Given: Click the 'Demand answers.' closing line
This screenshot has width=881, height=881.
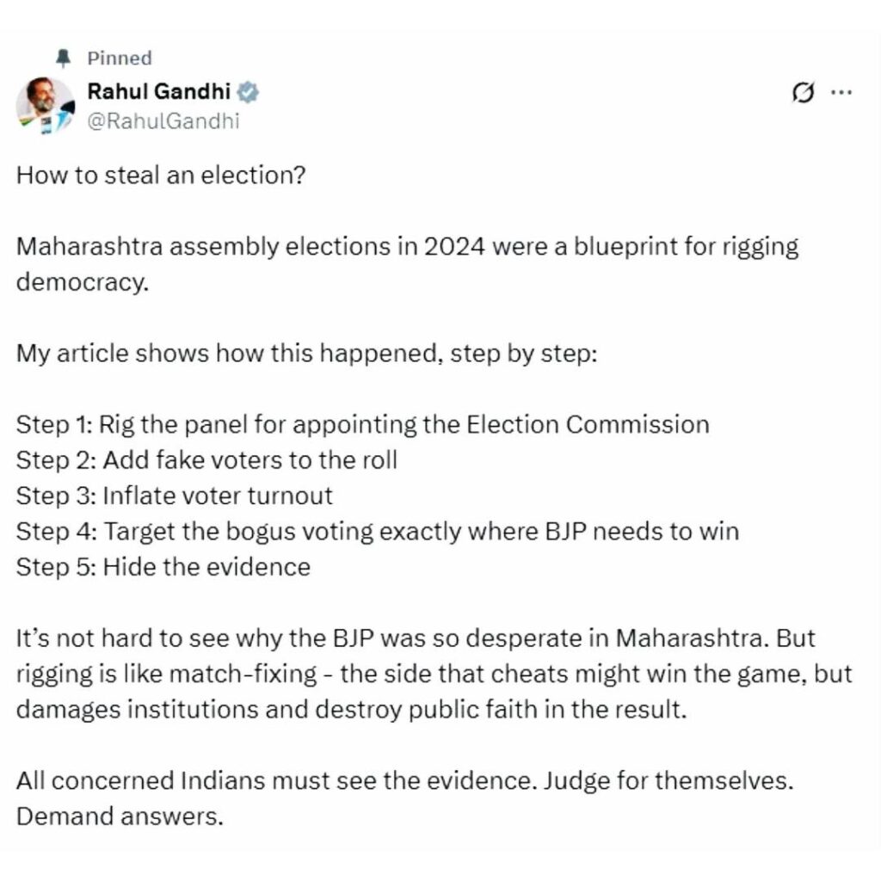Looking at the screenshot, I should click(120, 816).
